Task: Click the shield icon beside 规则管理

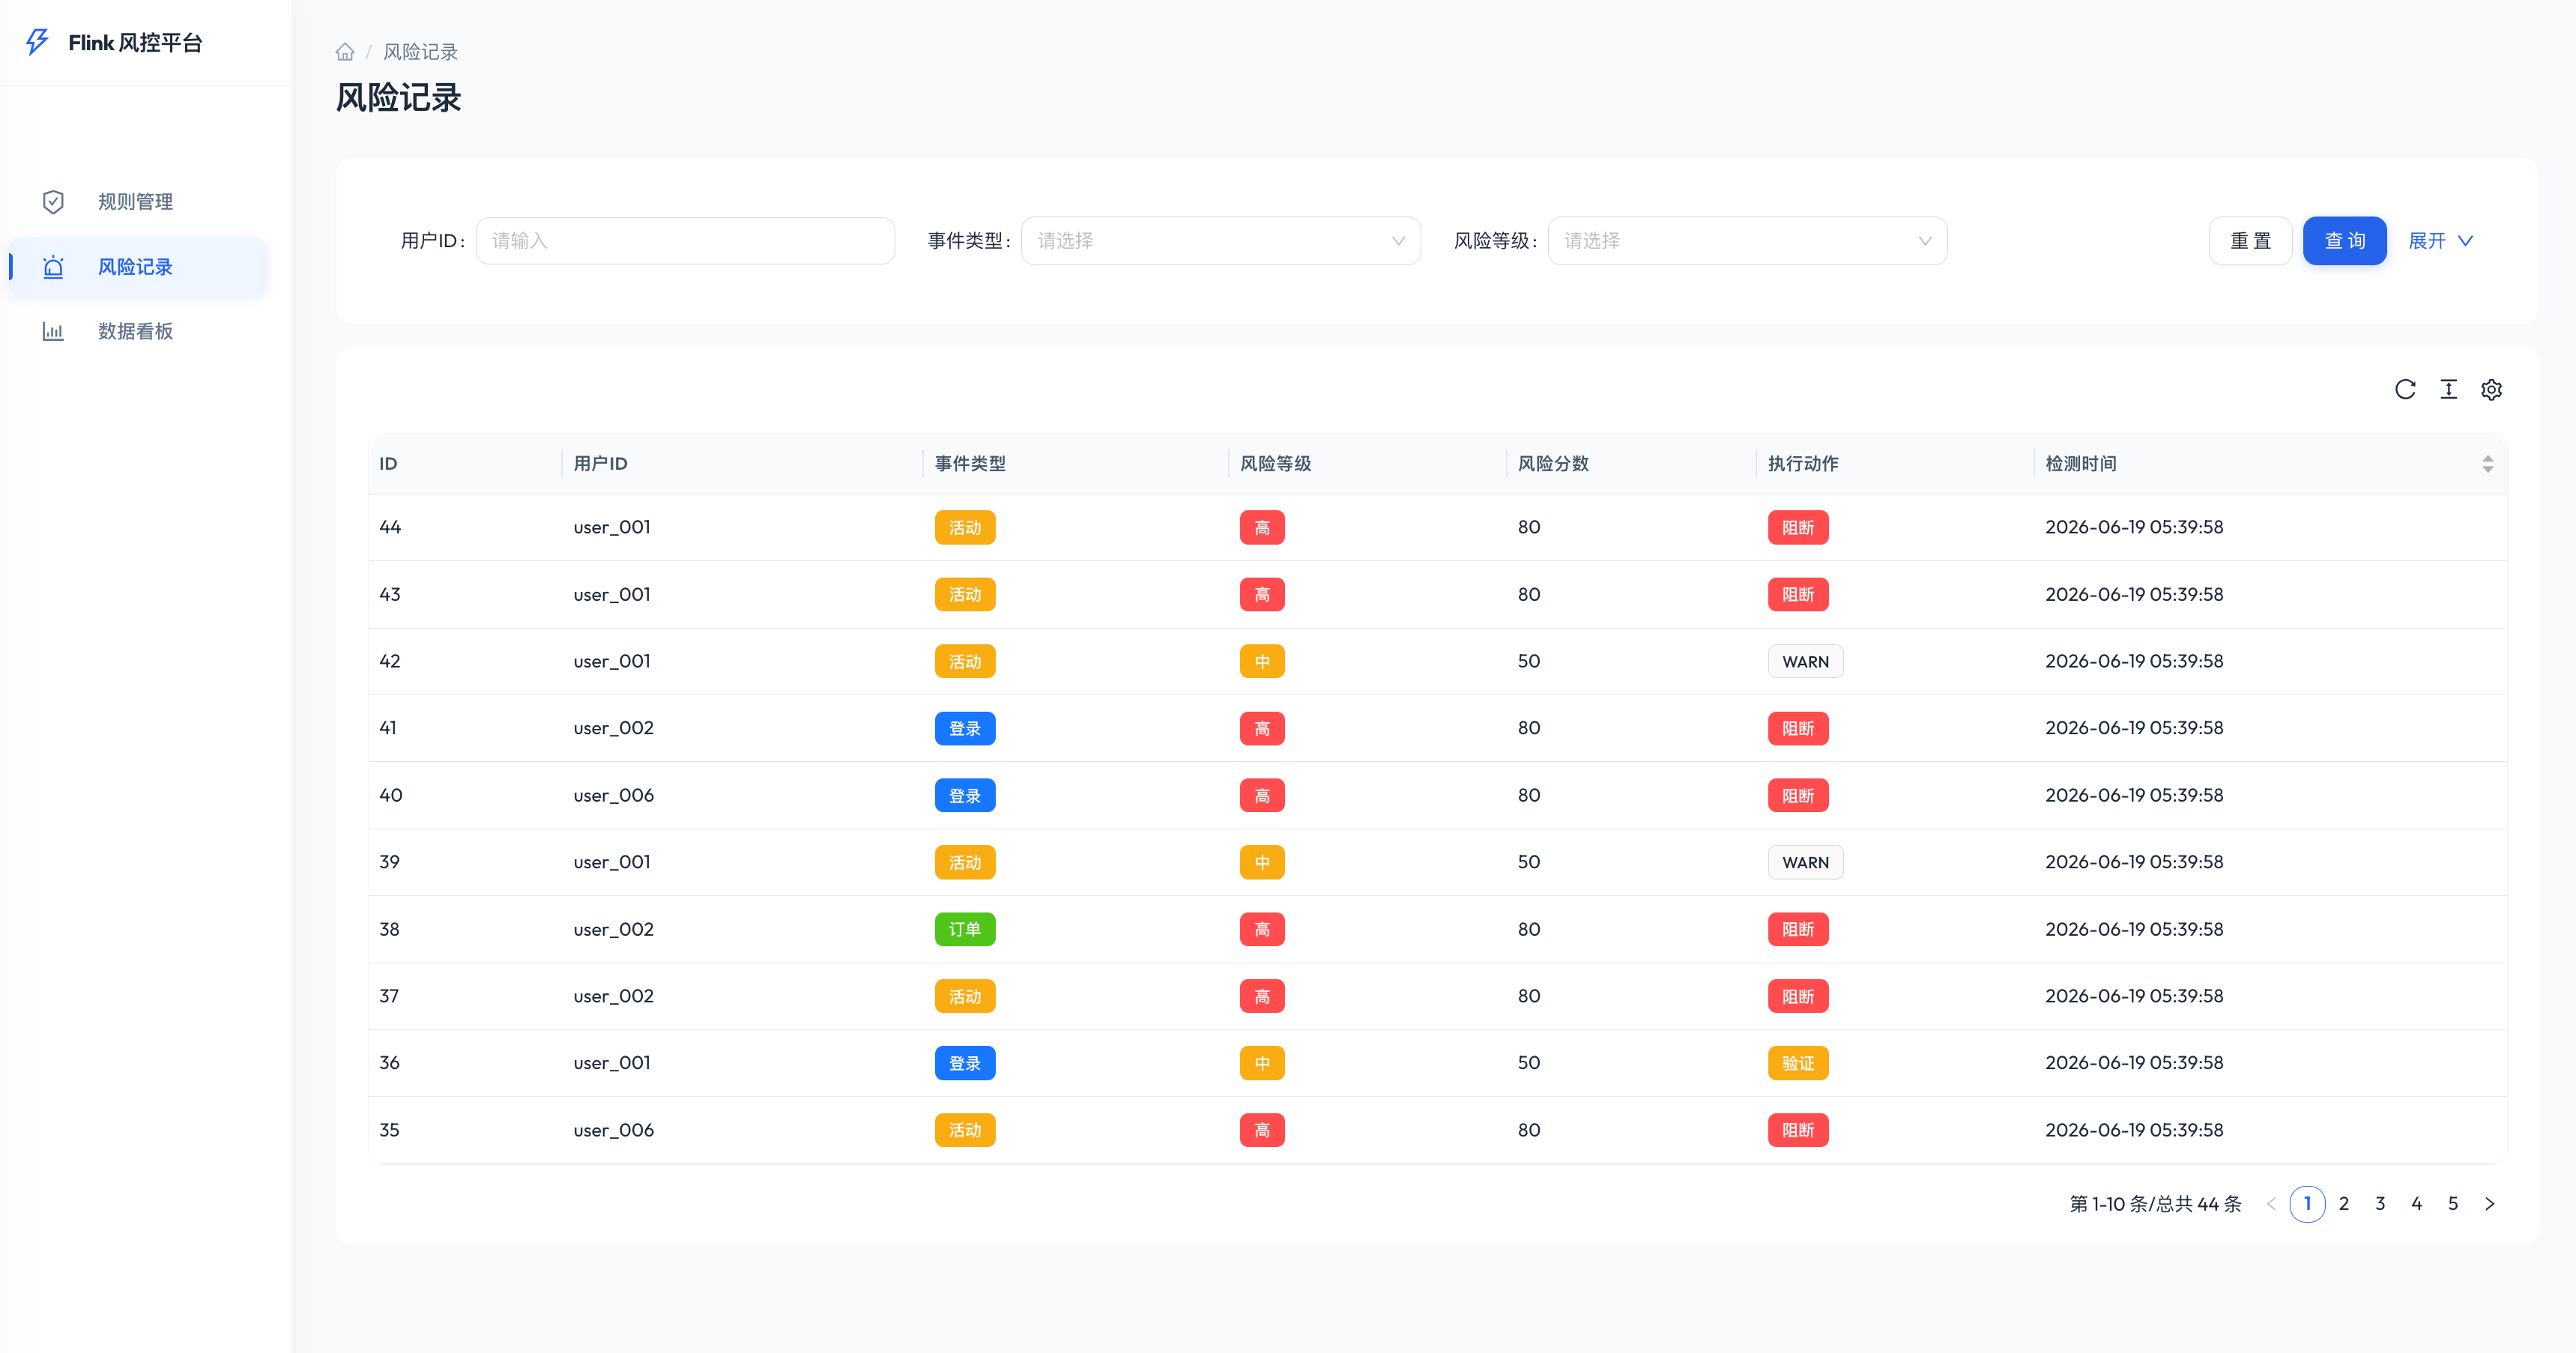Action: 53,202
